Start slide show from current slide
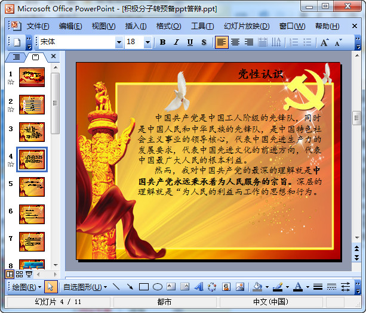 point(29,274)
